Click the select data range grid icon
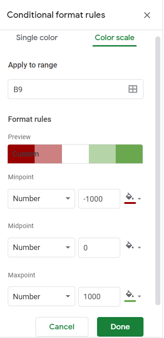164x338 pixels. pos(133,89)
